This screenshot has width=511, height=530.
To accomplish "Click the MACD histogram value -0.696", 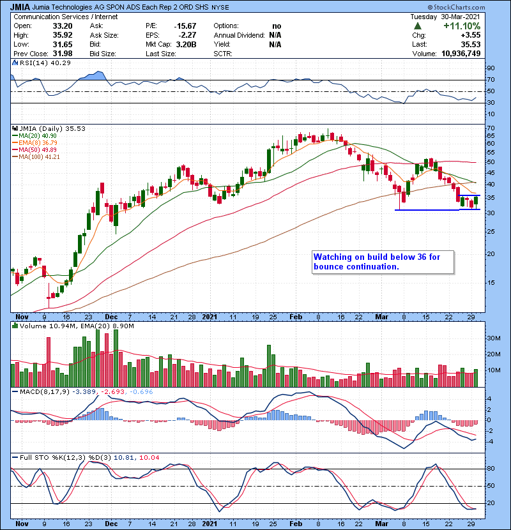I will click(141, 392).
